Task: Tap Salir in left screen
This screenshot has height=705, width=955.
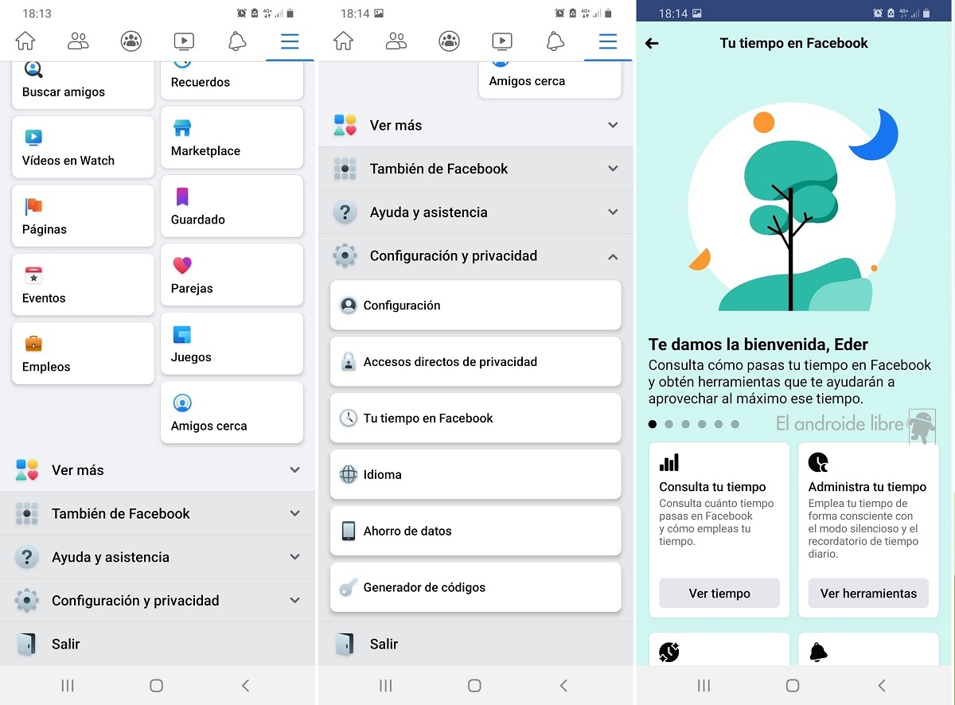Action: click(158, 644)
